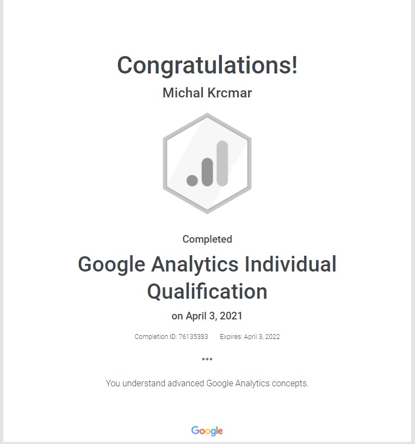Click the word Google in certificate title
415x444 pixels.
coord(112,265)
